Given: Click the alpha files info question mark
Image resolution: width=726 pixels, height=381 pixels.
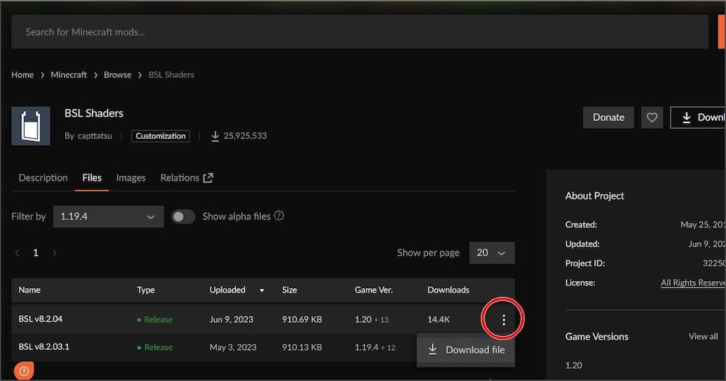Looking at the screenshot, I should click(x=279, y=215).
